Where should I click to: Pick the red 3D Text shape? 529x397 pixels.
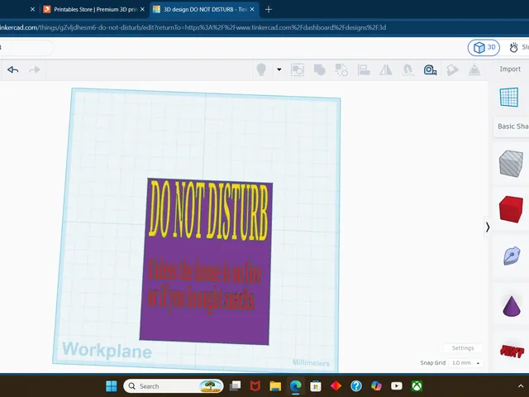512,352
